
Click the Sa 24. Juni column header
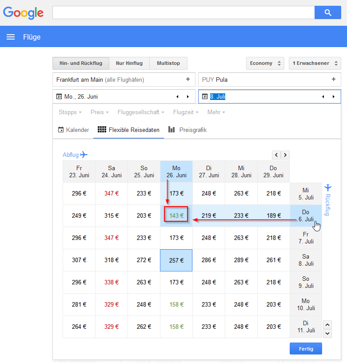coord(112,172)
